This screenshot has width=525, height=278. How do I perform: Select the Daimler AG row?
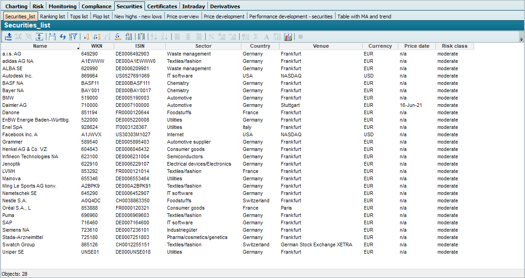click(x=15, y=105)
